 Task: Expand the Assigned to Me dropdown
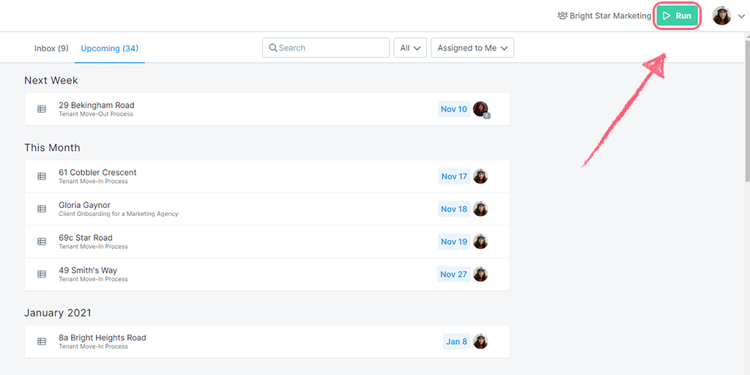(472, 48)
